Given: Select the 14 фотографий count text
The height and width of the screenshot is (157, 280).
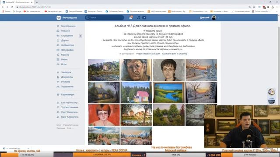Looking at the screenshot, I should point(126,54).
